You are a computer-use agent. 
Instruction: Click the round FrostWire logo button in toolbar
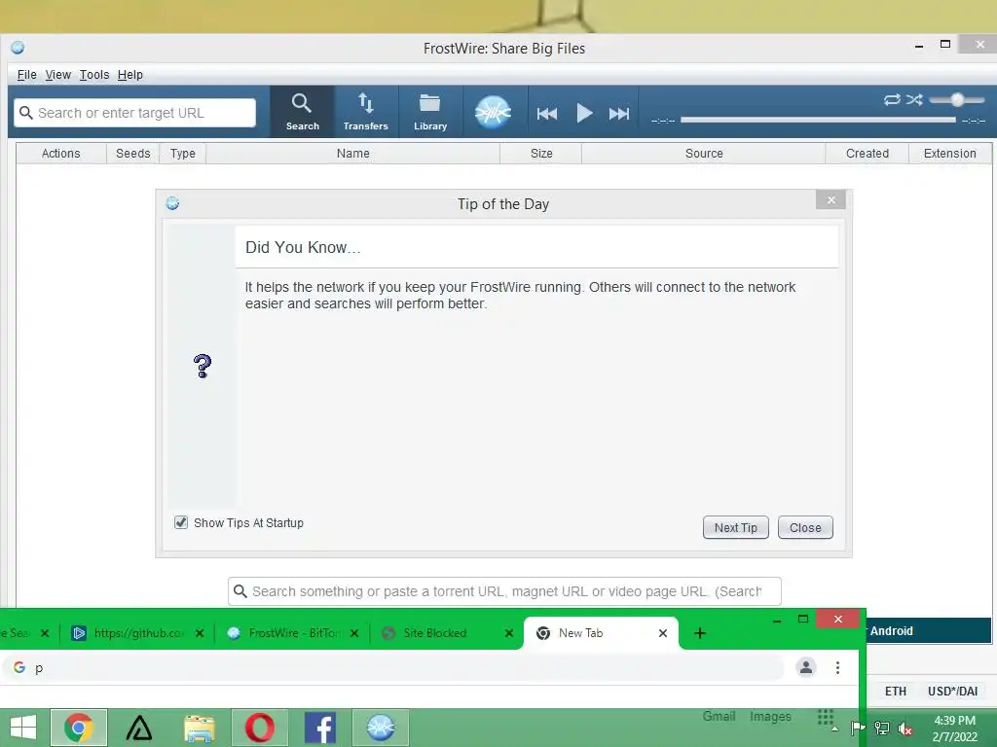493,112
